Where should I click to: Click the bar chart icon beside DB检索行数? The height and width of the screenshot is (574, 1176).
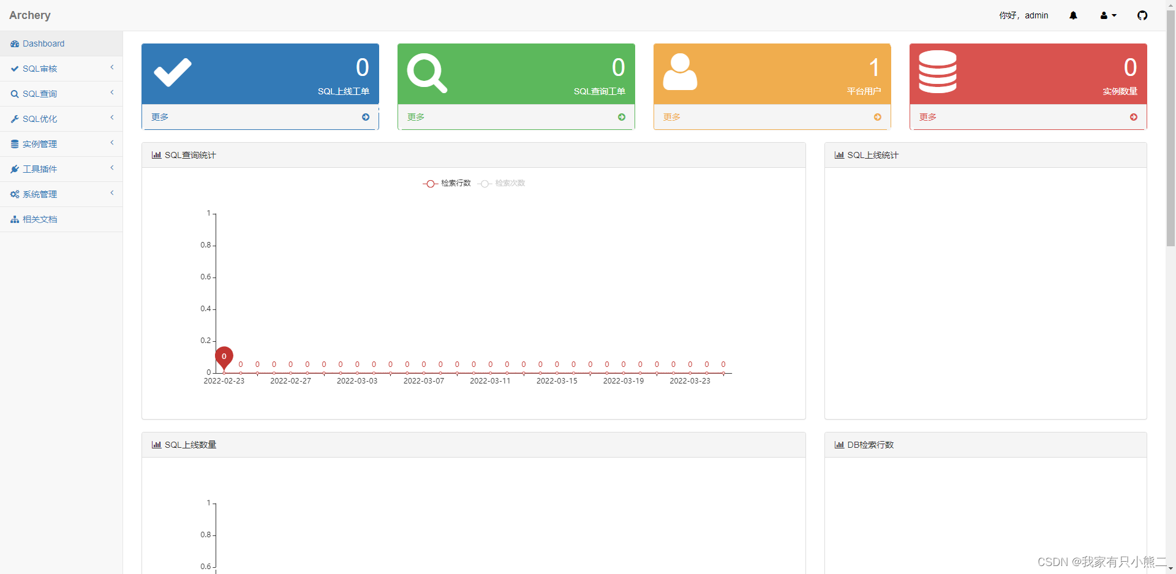839,445
